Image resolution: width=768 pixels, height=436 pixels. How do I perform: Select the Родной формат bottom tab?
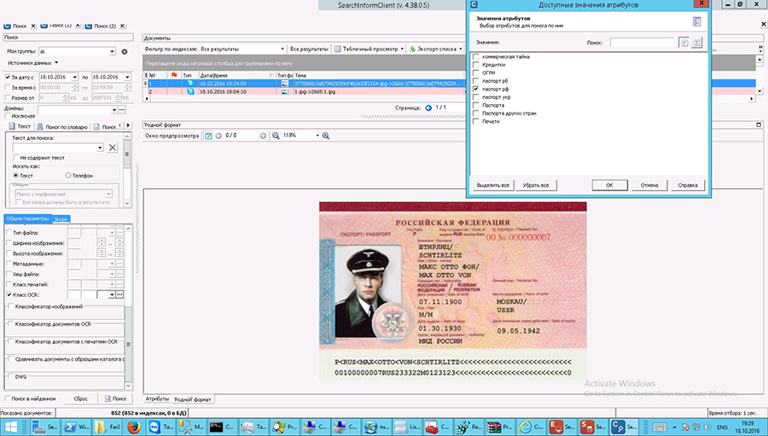coord(193,399)
